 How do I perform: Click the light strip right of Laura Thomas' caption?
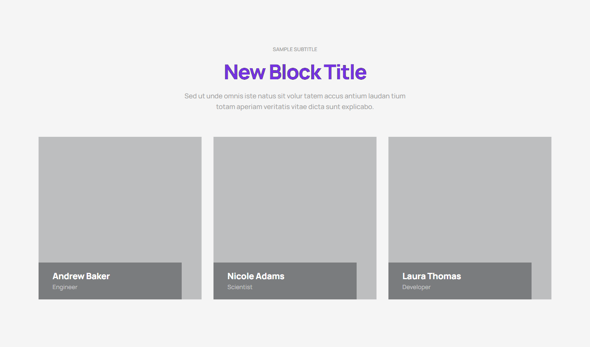tap(541, 281)
